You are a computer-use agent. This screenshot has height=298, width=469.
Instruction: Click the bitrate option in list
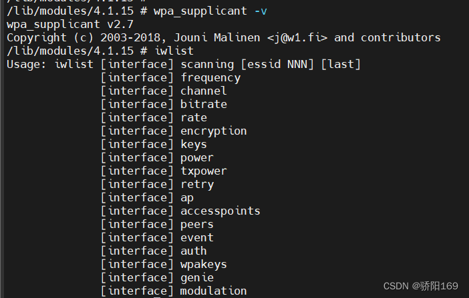click(204, 104)
